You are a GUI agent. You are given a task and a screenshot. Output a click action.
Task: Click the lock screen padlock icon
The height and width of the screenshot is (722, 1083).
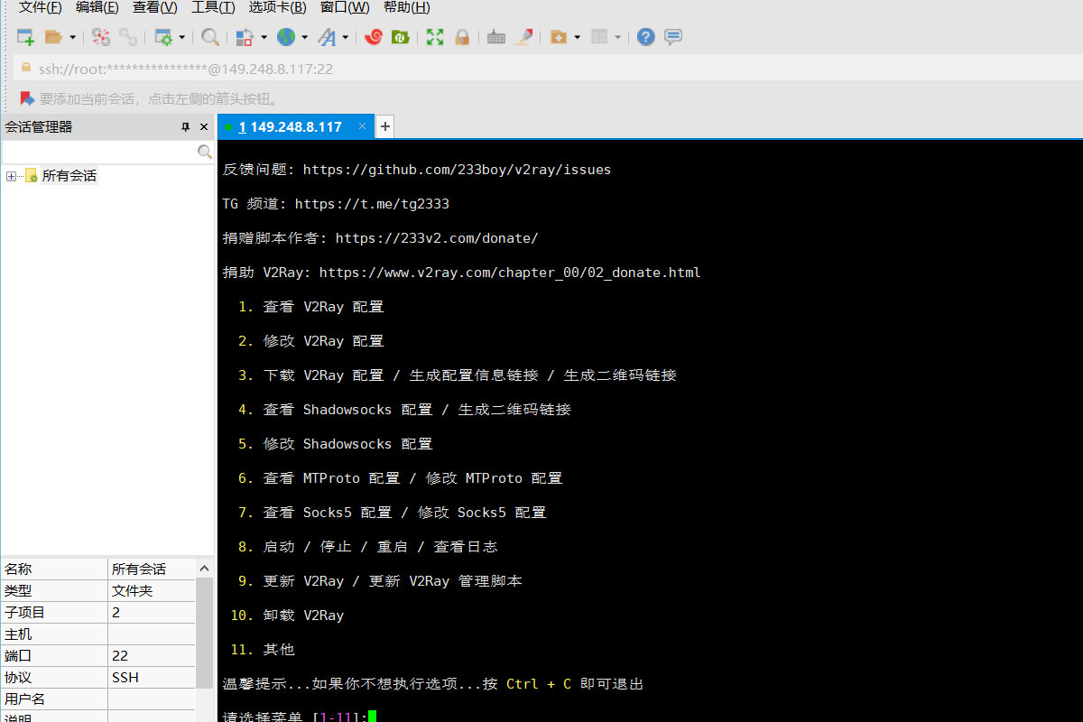(x=462, y=37)
